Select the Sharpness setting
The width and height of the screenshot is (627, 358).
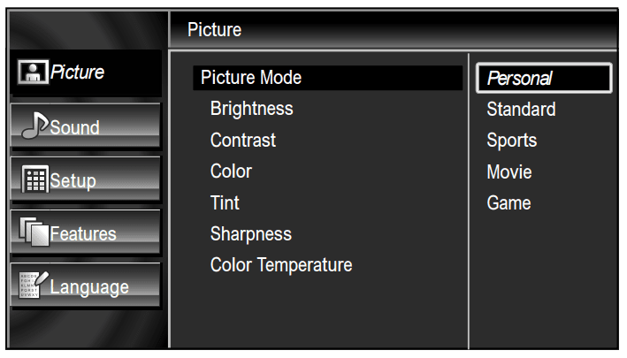(251, 234)
